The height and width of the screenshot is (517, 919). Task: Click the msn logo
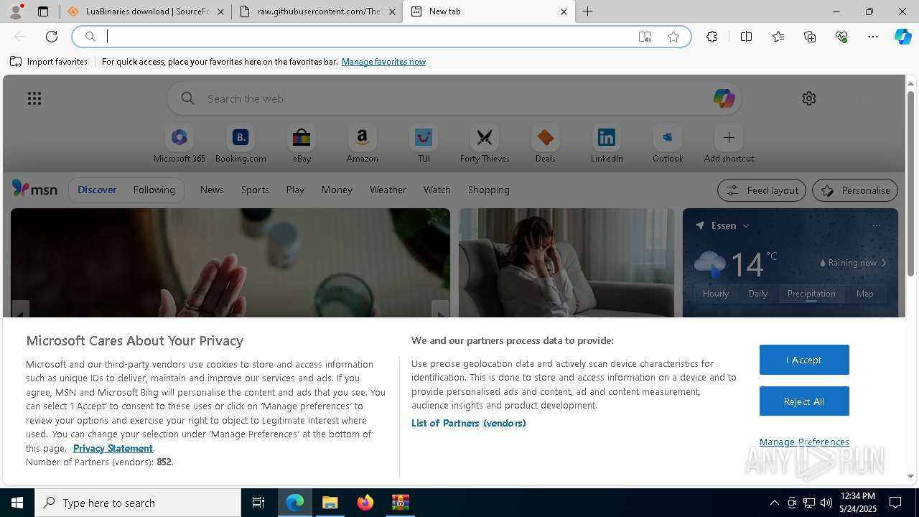pos(34,189)
